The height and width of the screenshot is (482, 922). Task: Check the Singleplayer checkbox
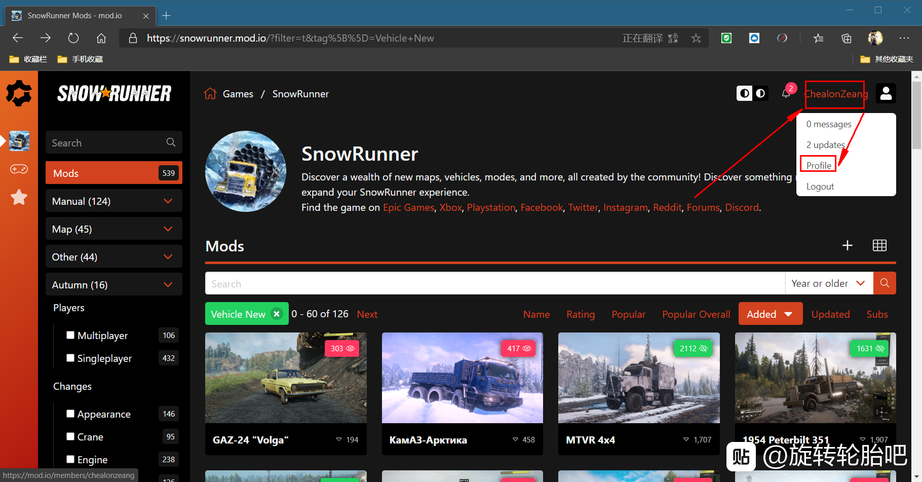coord(70,358)
